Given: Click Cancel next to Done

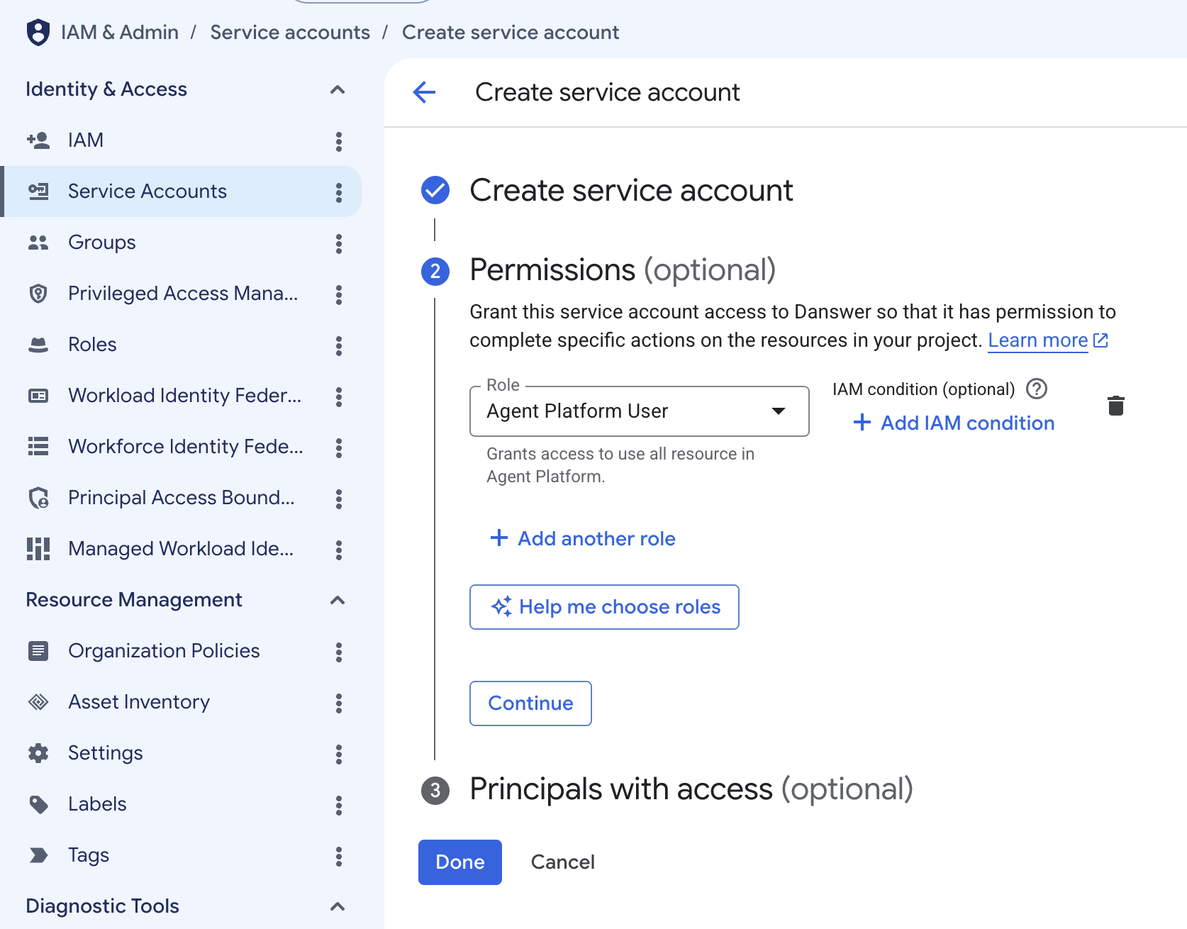Looking at the screenshot, I should pos(563,862).
